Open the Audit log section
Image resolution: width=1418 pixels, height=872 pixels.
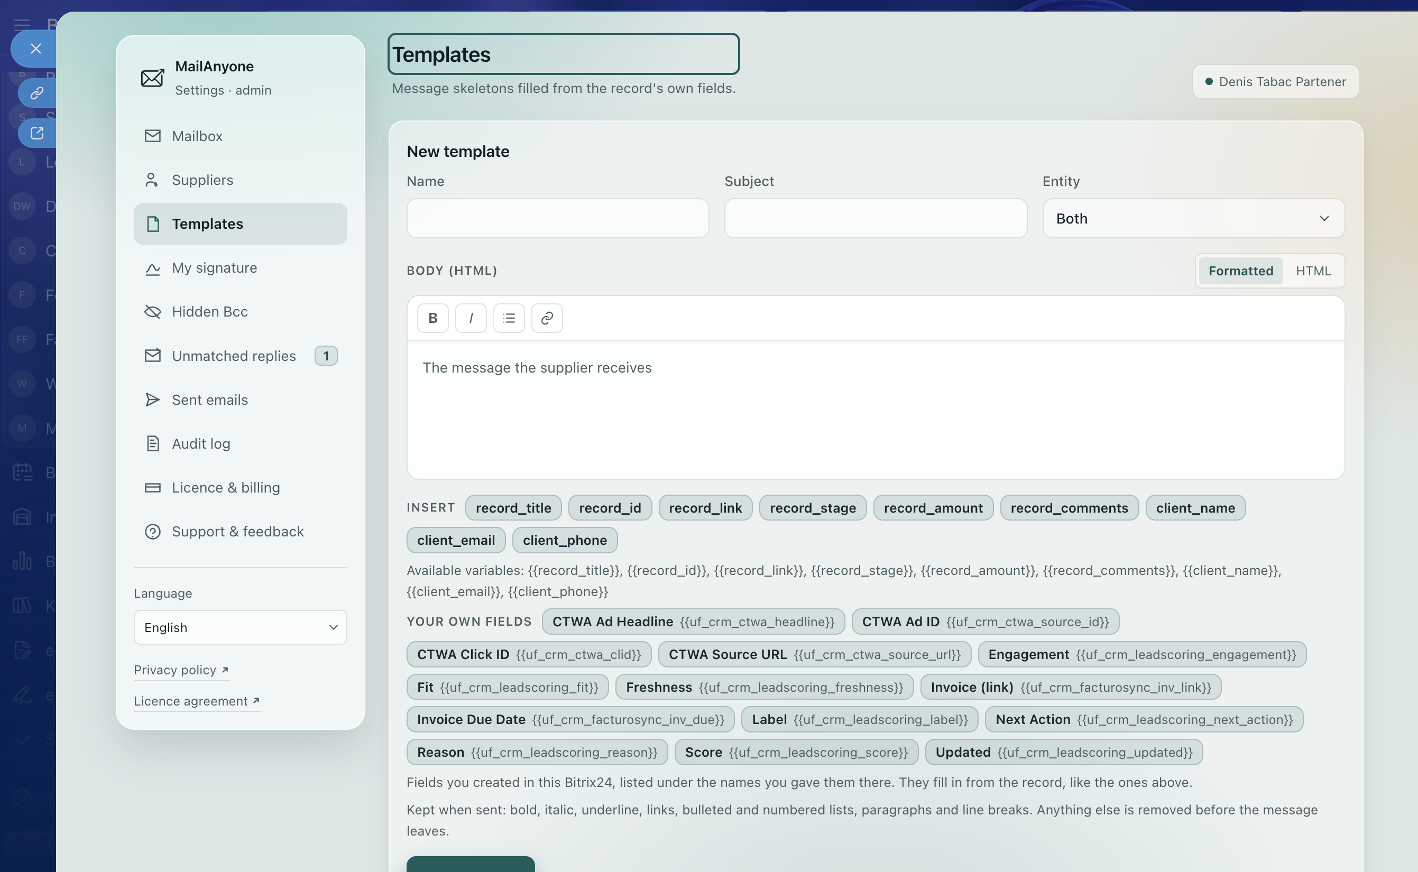[x=241, y=443]
